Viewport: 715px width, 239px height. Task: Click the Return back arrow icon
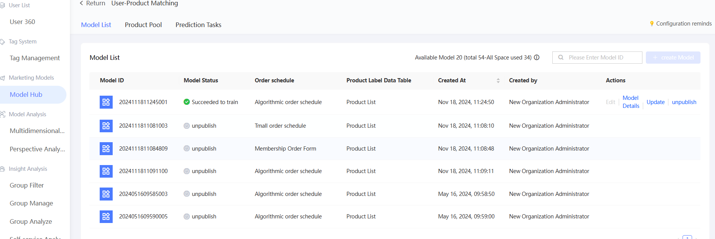81,3
